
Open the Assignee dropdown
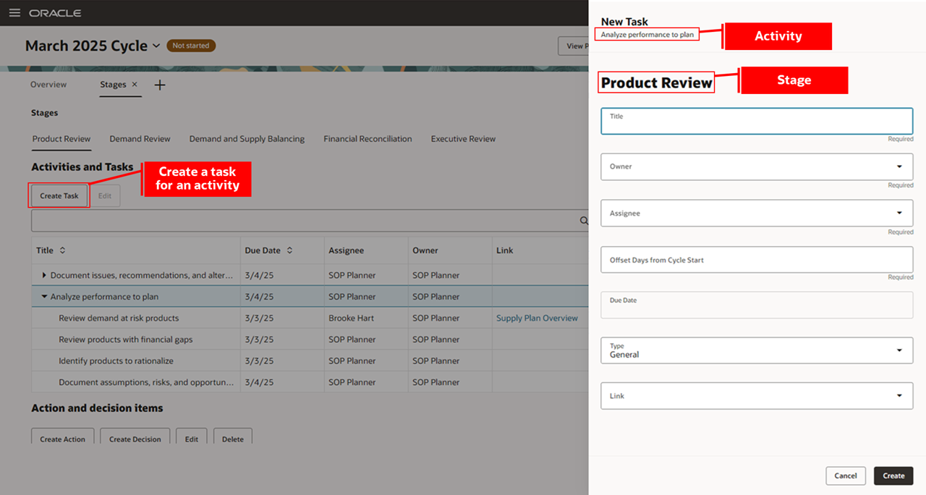pos(757,213)
